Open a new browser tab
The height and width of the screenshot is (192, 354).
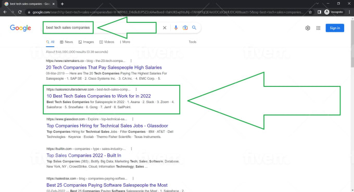point(62,4)
